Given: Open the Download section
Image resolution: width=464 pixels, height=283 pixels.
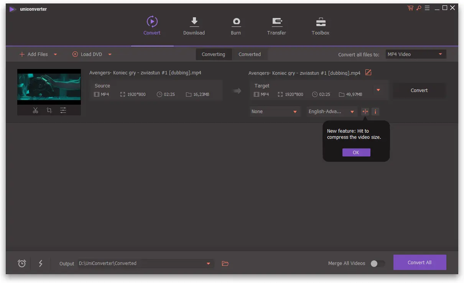Looking at the screenshot, I should [194, 26].
